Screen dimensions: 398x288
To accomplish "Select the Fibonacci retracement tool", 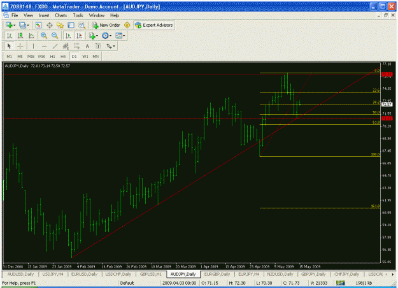I will [76, 47].
